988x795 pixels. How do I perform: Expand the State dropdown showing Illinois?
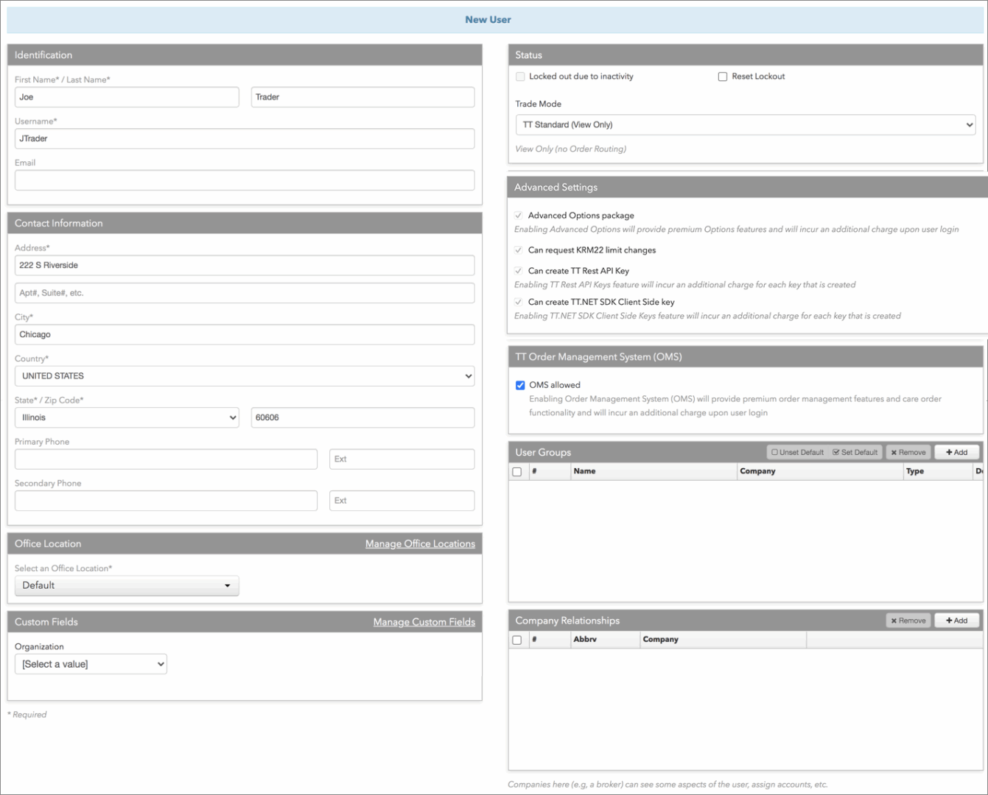pyautogui.click(x=127, y=417)
